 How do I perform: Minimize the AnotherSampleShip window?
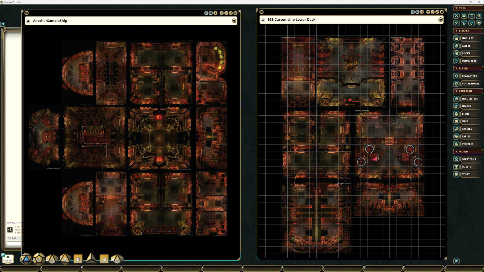click(x=226, y=13)
